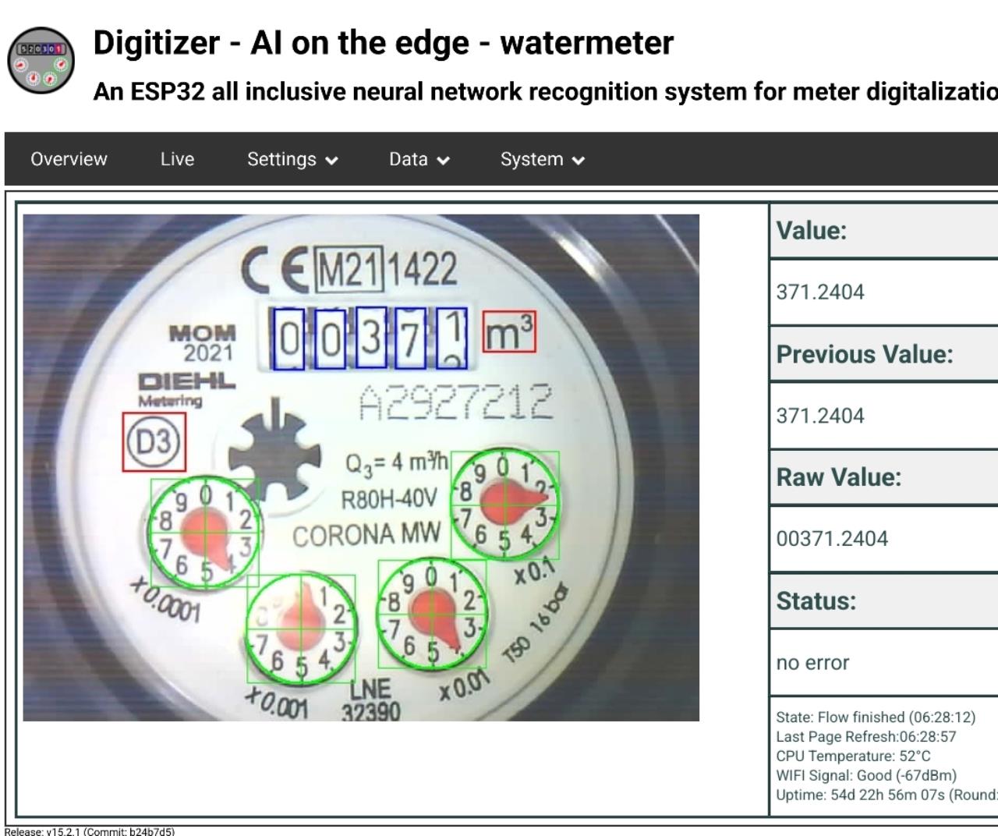The width and height of the screenshot is (998, 836).
Task: Open the Settings menu
Action: [292, 159]
